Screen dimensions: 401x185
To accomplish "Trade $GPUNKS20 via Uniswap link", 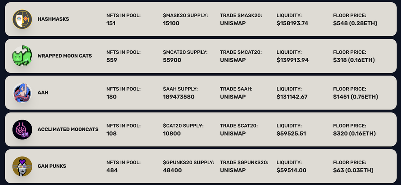I will (x=233, y=170).
